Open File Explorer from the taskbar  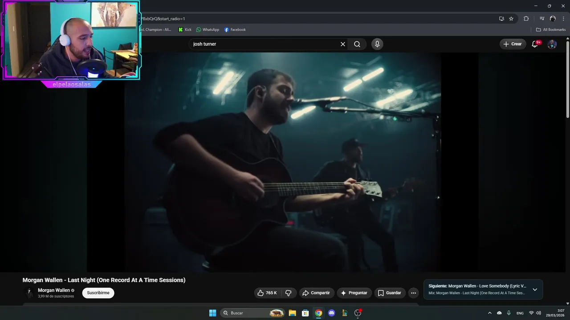click(x=292, y=313)
